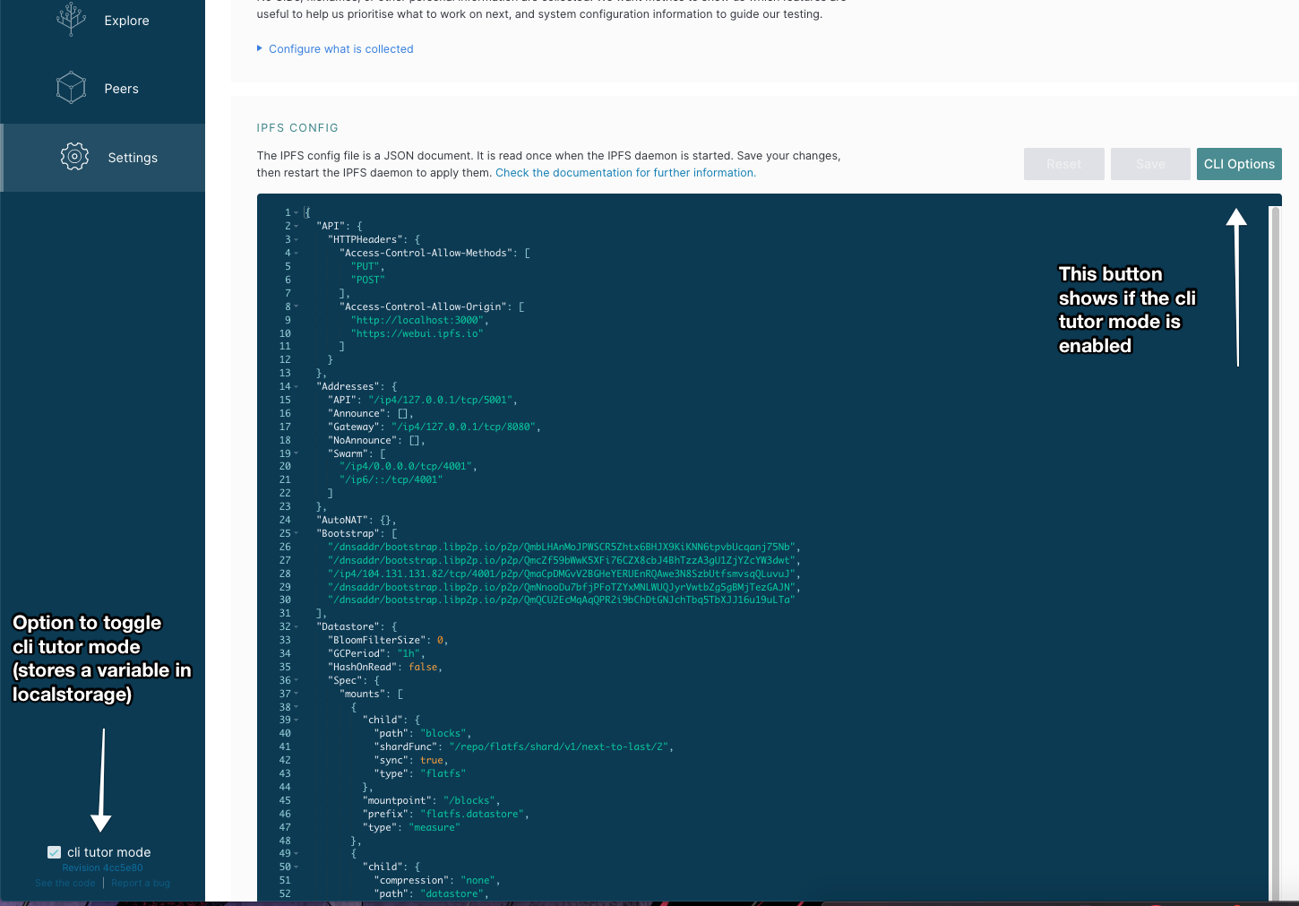Collapse the Addresses block using its fold arrow

pos(296,386)
